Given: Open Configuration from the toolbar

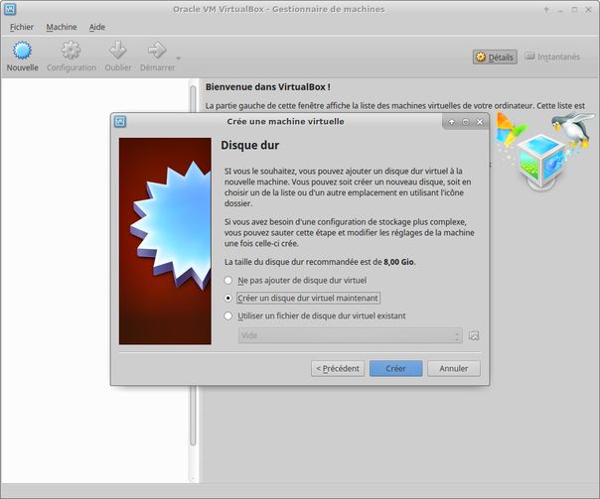Looking at the screenshot, I should click(72, 57).
